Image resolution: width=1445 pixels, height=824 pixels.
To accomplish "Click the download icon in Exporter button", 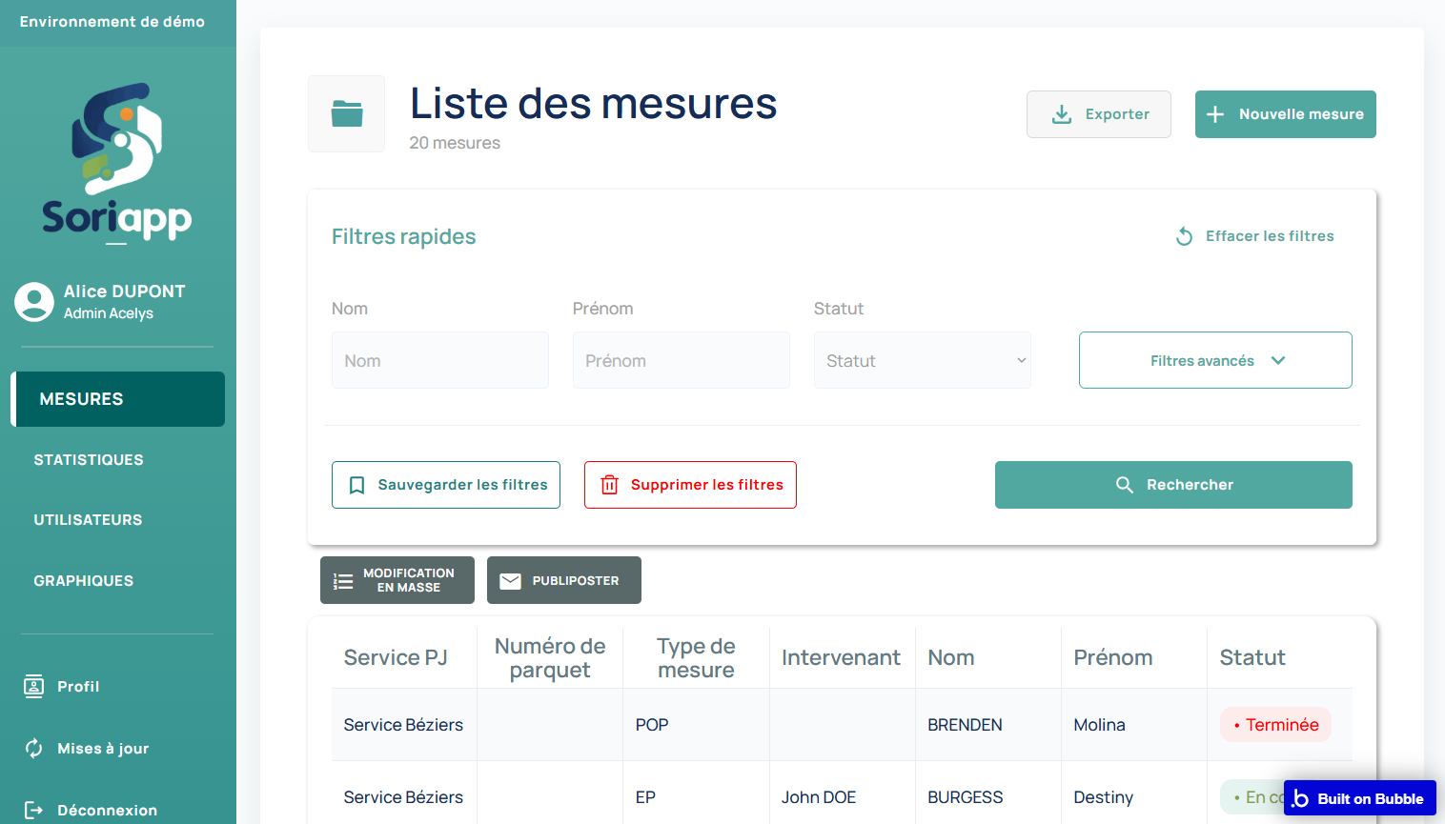I will [1061, 114].
